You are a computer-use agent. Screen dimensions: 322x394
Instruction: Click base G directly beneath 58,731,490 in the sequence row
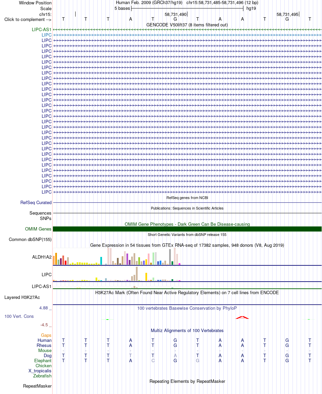175,19
